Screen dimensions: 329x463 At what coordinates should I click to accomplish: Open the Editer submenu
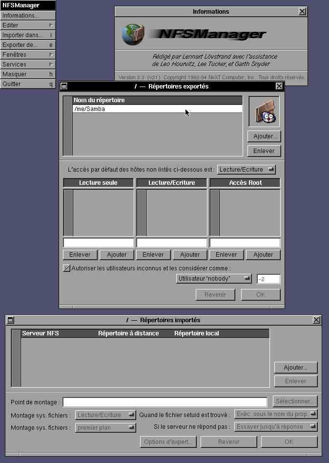(x=28, y=25)
